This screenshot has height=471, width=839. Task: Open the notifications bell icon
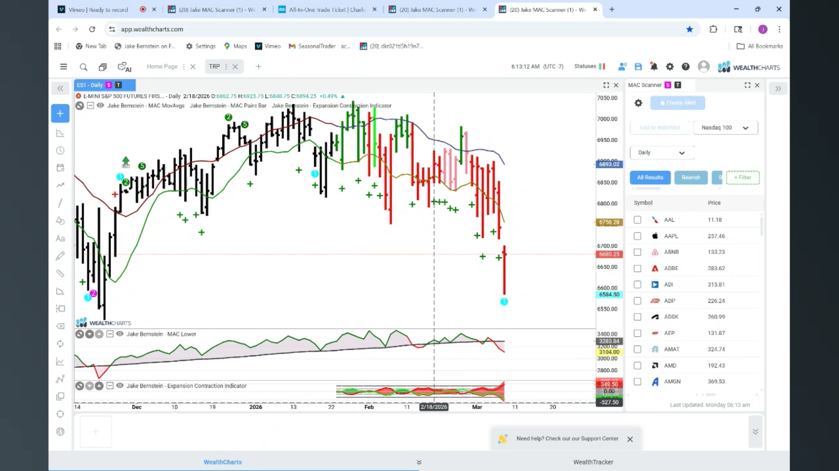[x=654, y=67]
